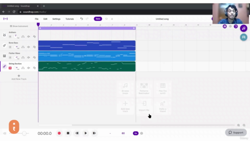Click the master volume slider handle
This screenshot has height=141, width=250.
pos(24,133)
